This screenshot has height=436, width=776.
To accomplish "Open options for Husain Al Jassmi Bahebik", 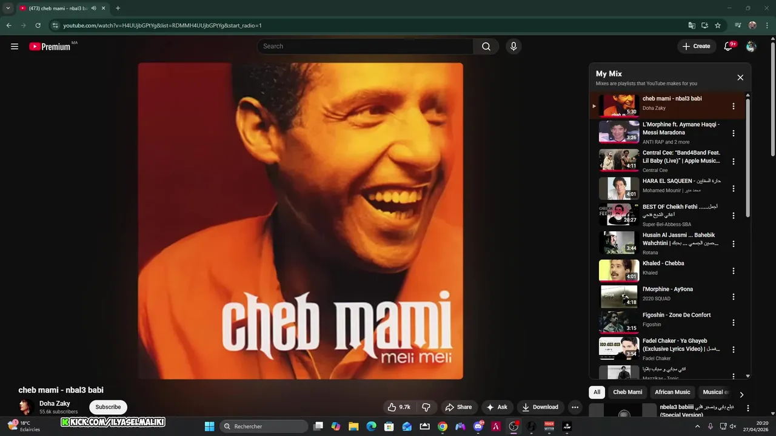I will click(x=733, y=244).
